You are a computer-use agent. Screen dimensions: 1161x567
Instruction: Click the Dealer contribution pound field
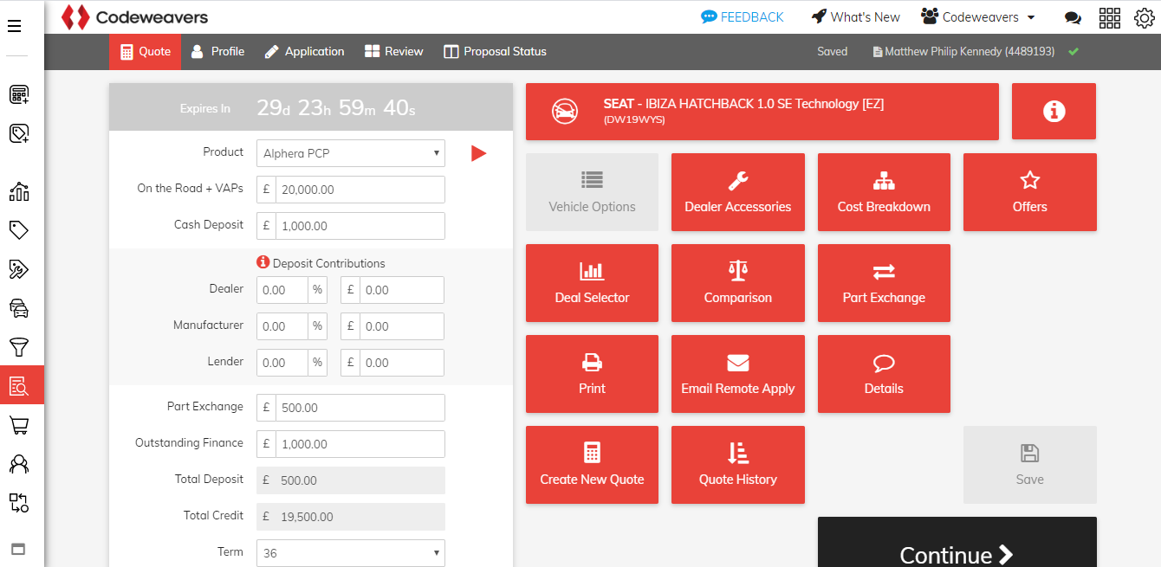(x=402, y=290)
